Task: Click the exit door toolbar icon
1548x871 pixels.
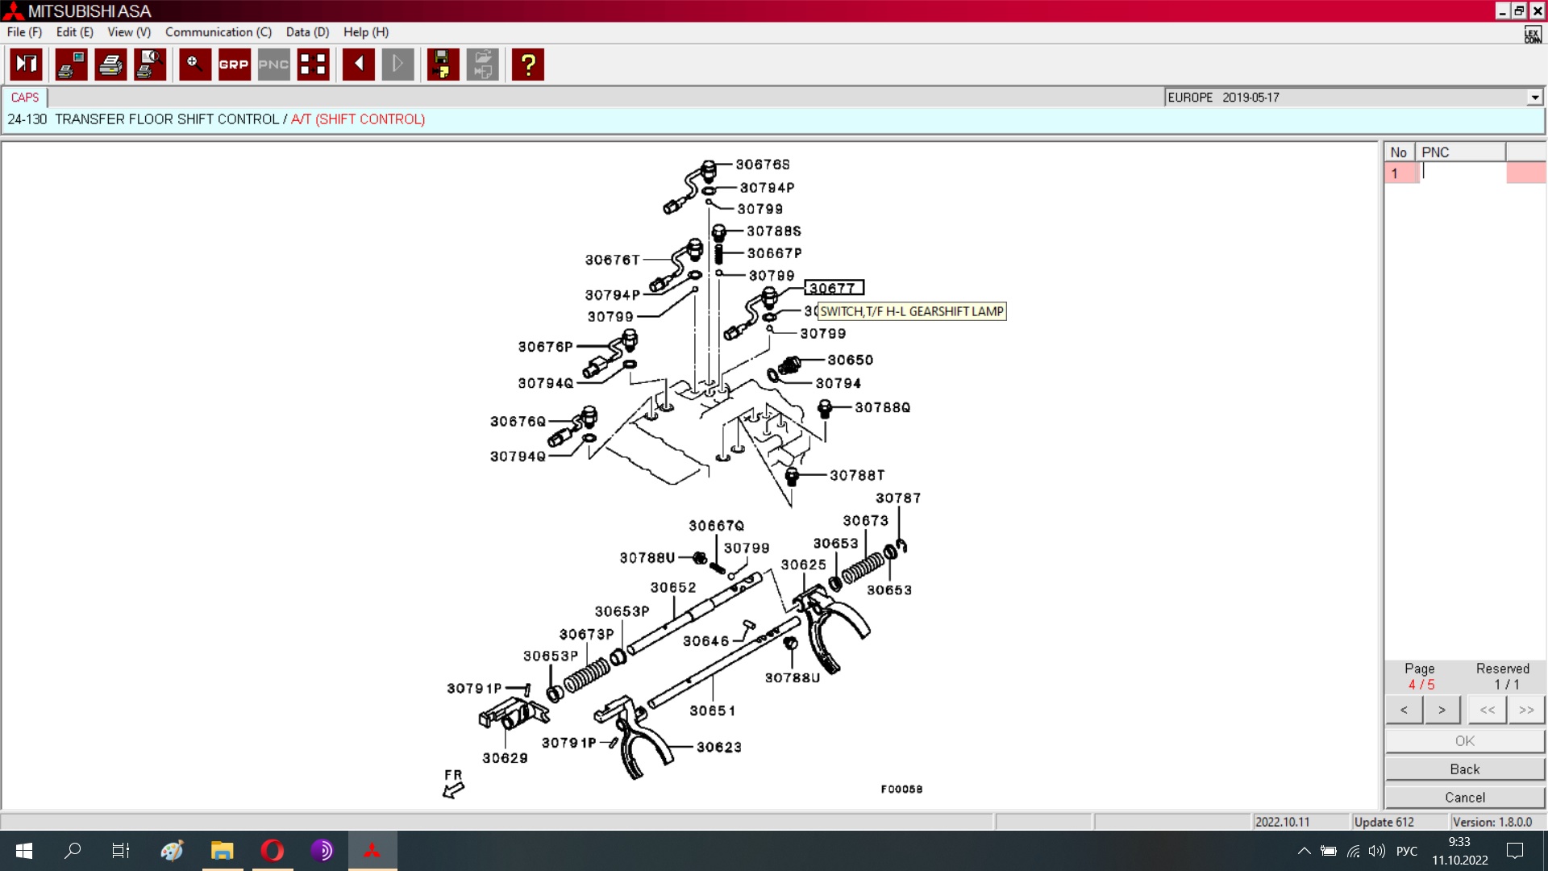Action: (x=27, y=65)
